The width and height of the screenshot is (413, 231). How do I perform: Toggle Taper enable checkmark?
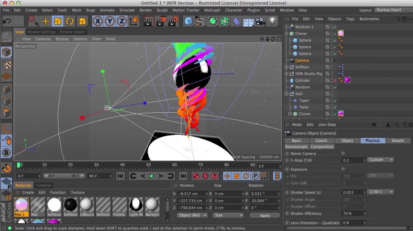pyautogui.click(x=335, y=100)
